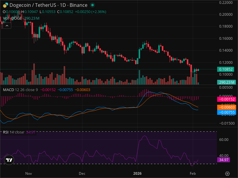Click the Dec date on time axis
Image resolution: width=238 pixels, height=178 pixels.
click(x=82, y=174)
